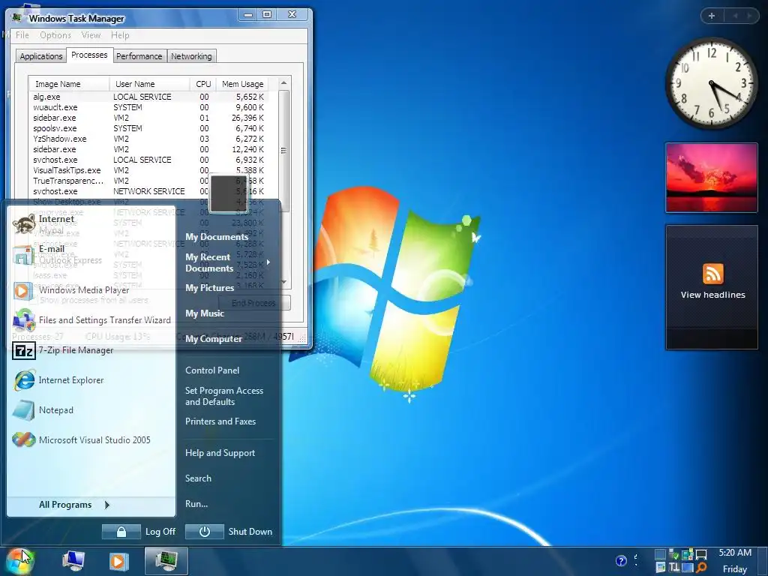Click the RSS feed icon in gadget
The width and height of the screenshot is (768, 576).
click(x=712, y=273)
